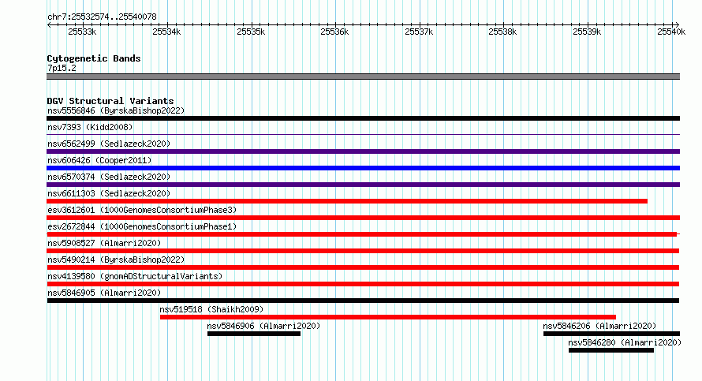Click the 25537k ruler tick label
Viewport: 702px width, 381px height.
(x=419, y=32)
